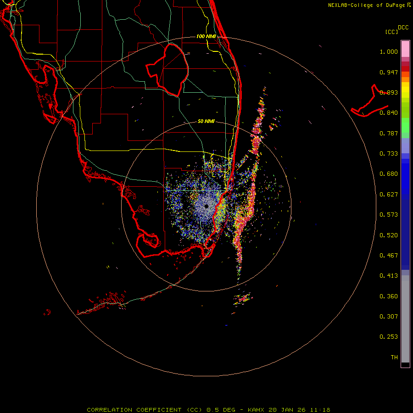Click the 0.520 legend value
This screenshot has width=413, height=413.
[389, 235]
